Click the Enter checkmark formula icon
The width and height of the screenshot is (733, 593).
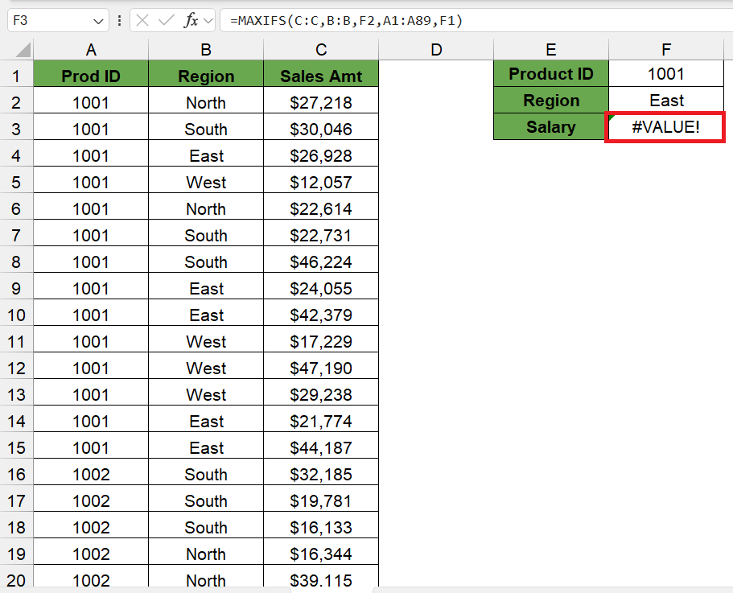click(x=166, y=21)
